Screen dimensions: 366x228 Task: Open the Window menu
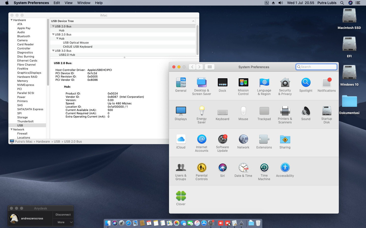[84, 3]
